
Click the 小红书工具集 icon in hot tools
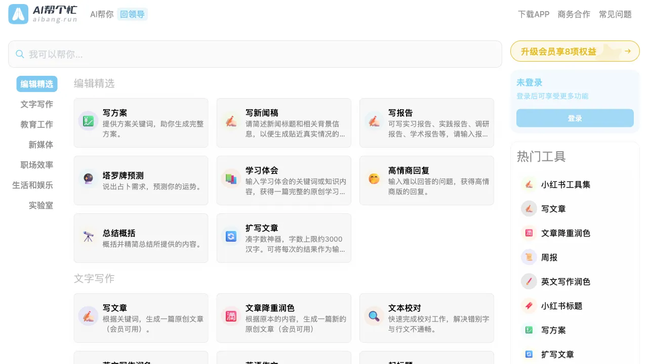pos(529,185)
